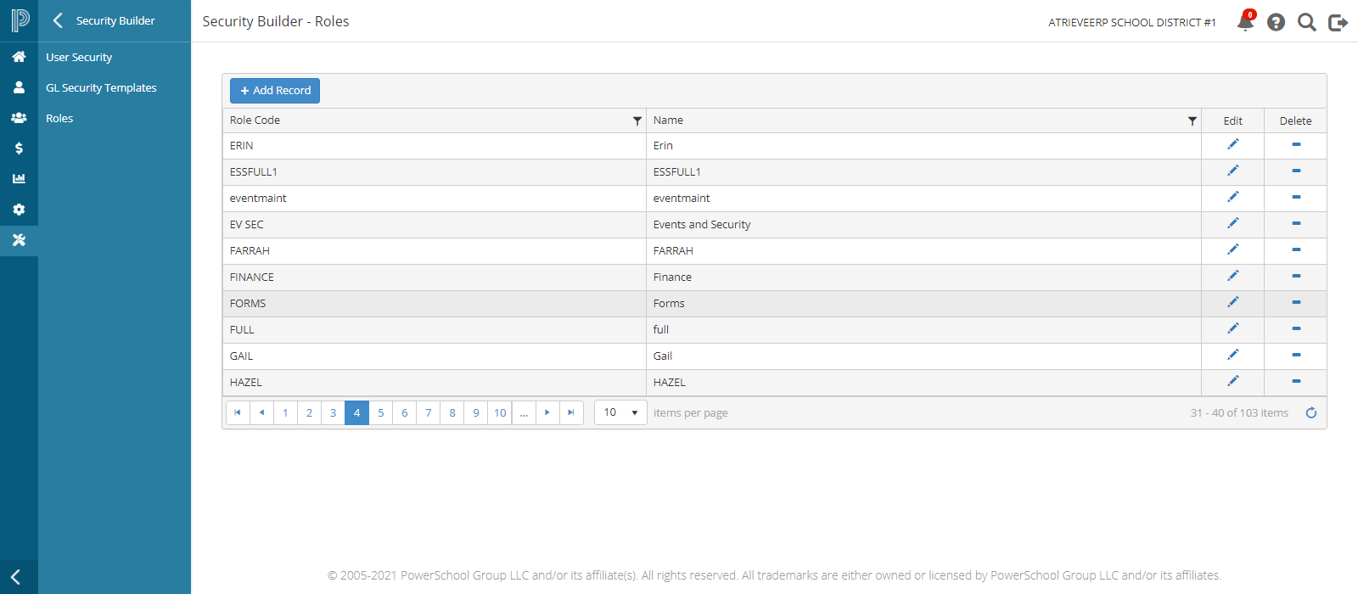The image size is (1358, 594).
Task: Edit the FINANCE role with pencil icon
Action: (x=1233, y=276)
